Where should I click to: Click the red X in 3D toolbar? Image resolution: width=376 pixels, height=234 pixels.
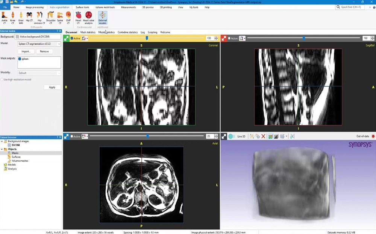pos(263,136)
